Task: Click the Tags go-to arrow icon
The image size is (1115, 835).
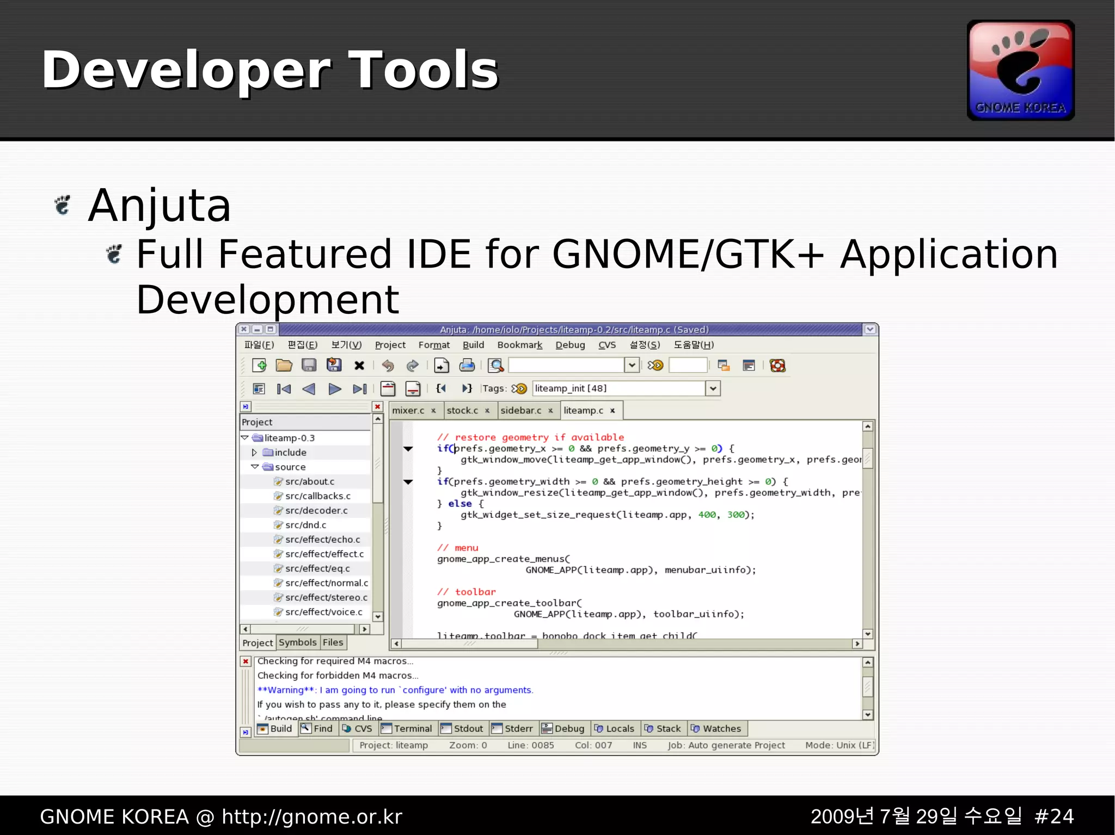Action: pos(519,388)
